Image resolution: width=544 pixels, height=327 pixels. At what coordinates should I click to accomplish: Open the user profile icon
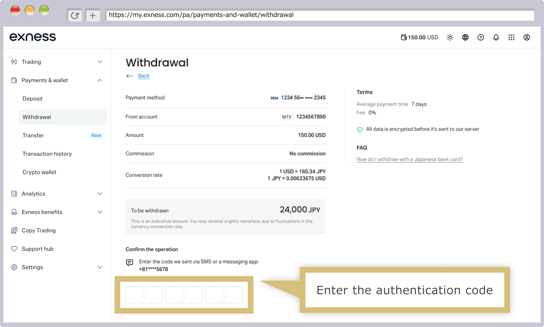point(526,37)
